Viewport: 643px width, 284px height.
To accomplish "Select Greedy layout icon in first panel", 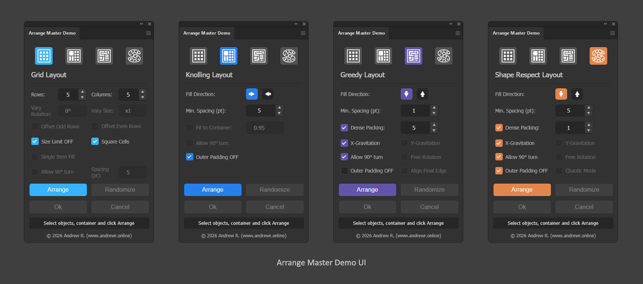I will pos(104,56).
